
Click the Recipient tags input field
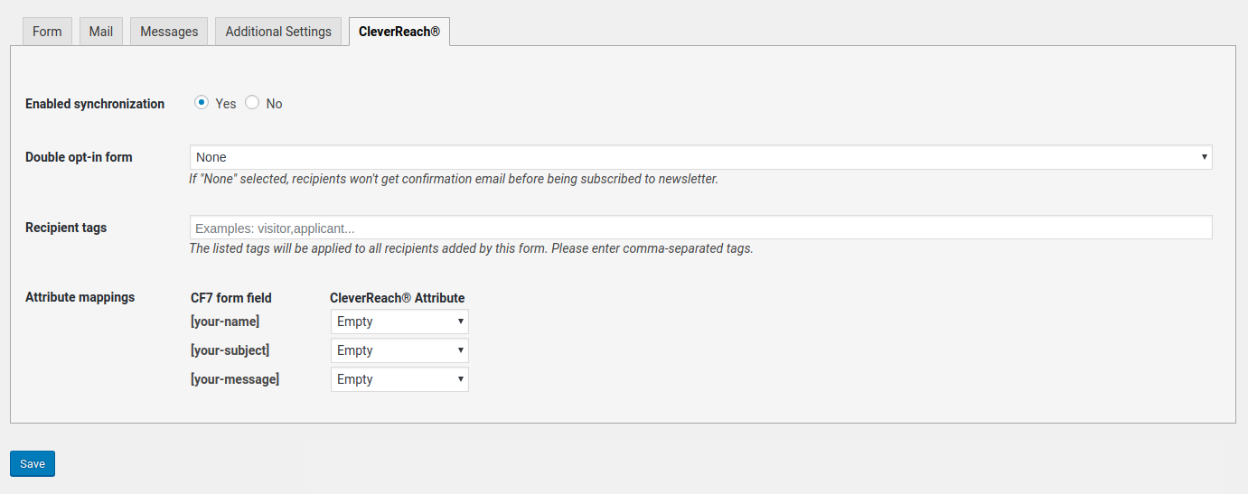click(x=700, y=228)
